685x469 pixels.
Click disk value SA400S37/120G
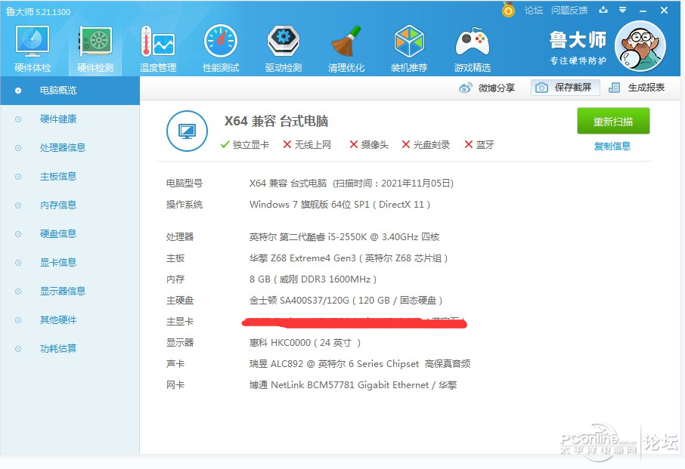tap(346, 301)
